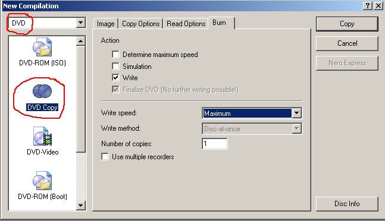The image size is (385, 221).
Task: Click the compilation list scrollbar thumb
Action: click(80, 99)
